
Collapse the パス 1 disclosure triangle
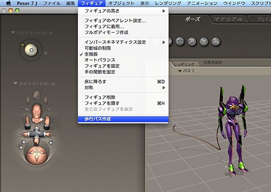pyautogui.click(x=180, y=71)
